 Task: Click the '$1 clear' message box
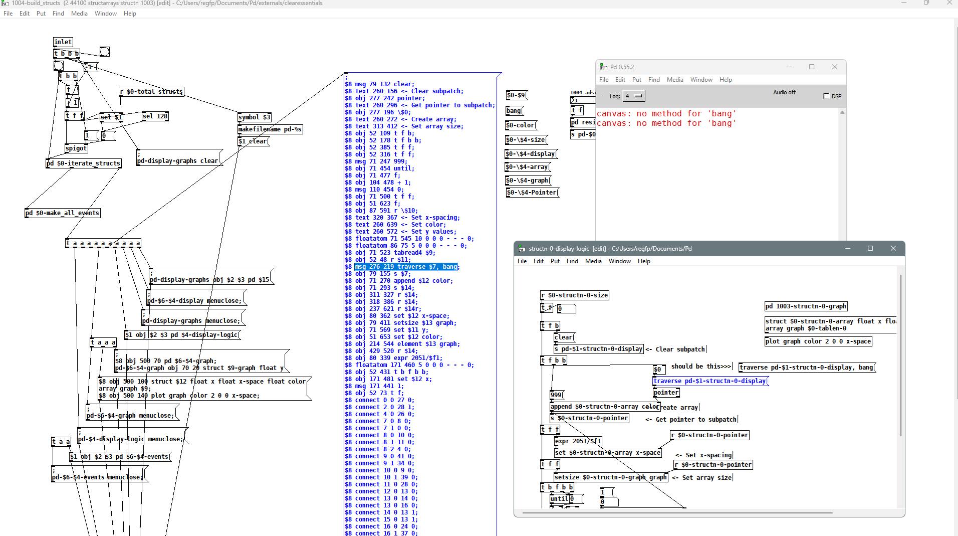pos(253,141)
